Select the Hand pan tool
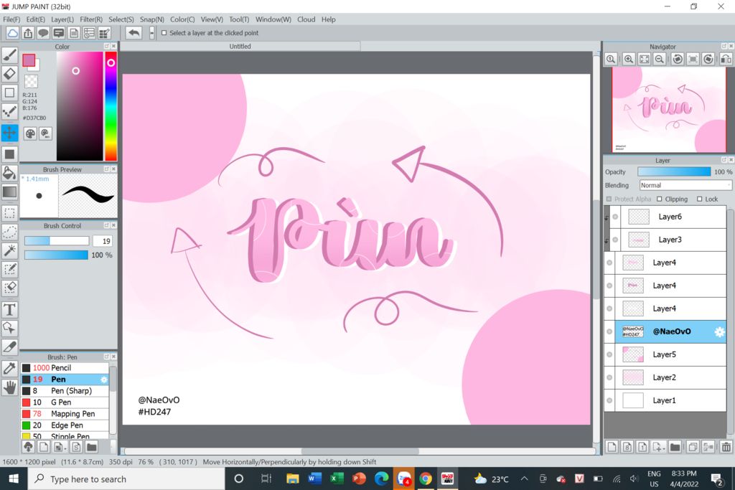Screen dimensions: 735x490 (10, 387)
